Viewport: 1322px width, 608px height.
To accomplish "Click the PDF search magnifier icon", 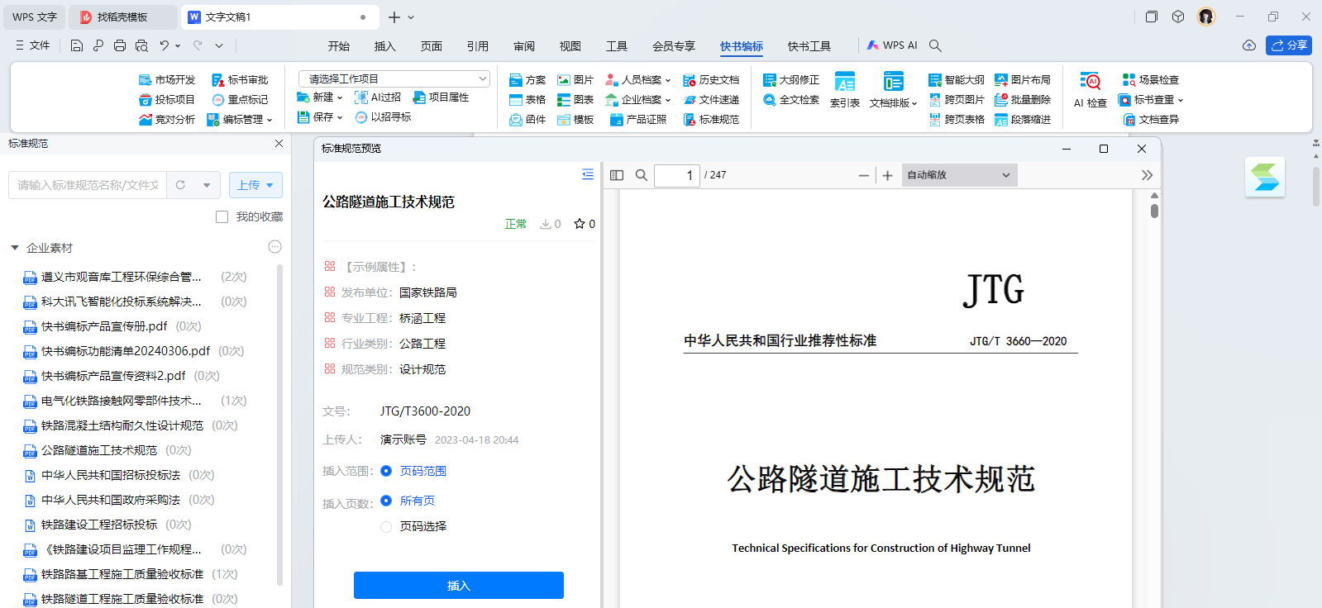I will pos(641,175).
